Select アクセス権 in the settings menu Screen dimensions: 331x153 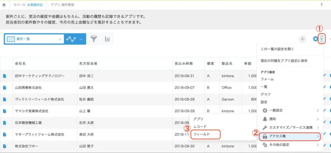click(x=290, y=136)
